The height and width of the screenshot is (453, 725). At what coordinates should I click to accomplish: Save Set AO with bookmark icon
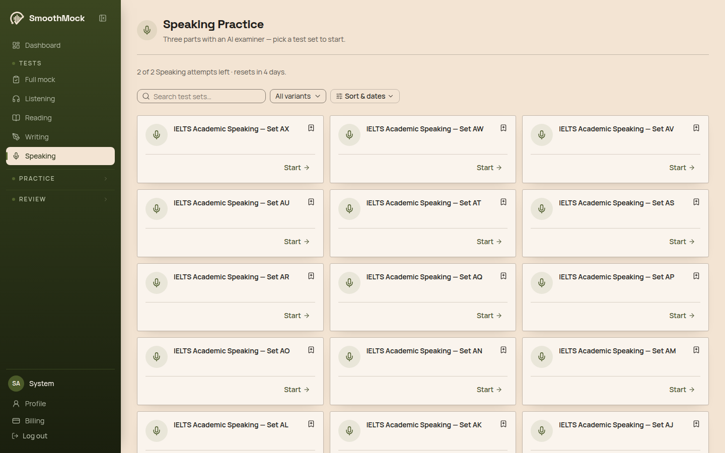point(311,350)
